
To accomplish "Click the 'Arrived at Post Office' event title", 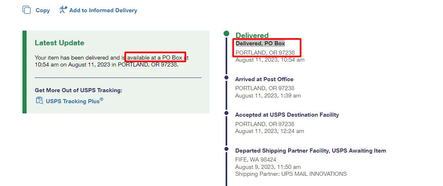I will (x=264, y=79).
